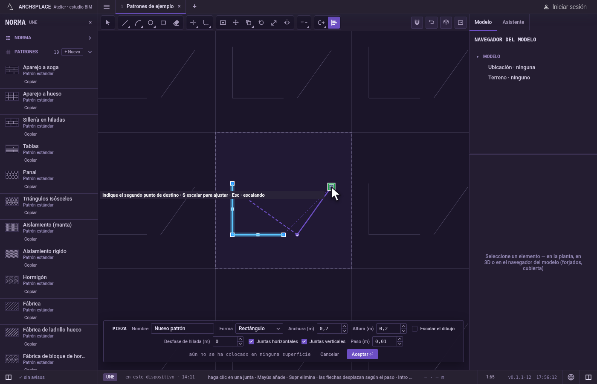Click the Nombre input field
The image size is (597, 384).
(183, 329)
